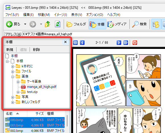This screenshot has width=165, height=133.
Task: Expand the ファイル folder node
Action: (13, 72)
